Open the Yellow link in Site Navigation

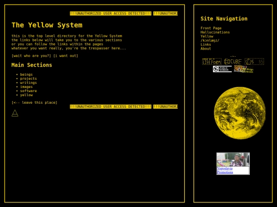(x=207, y=36)
